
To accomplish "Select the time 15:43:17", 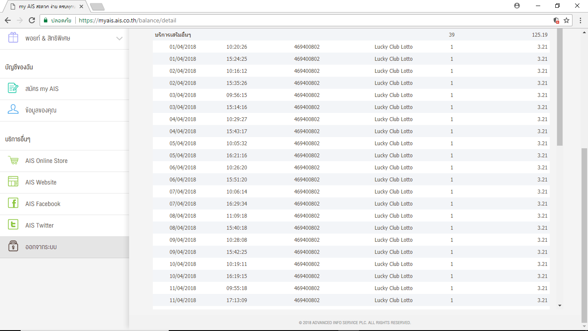I will point(237,131).
